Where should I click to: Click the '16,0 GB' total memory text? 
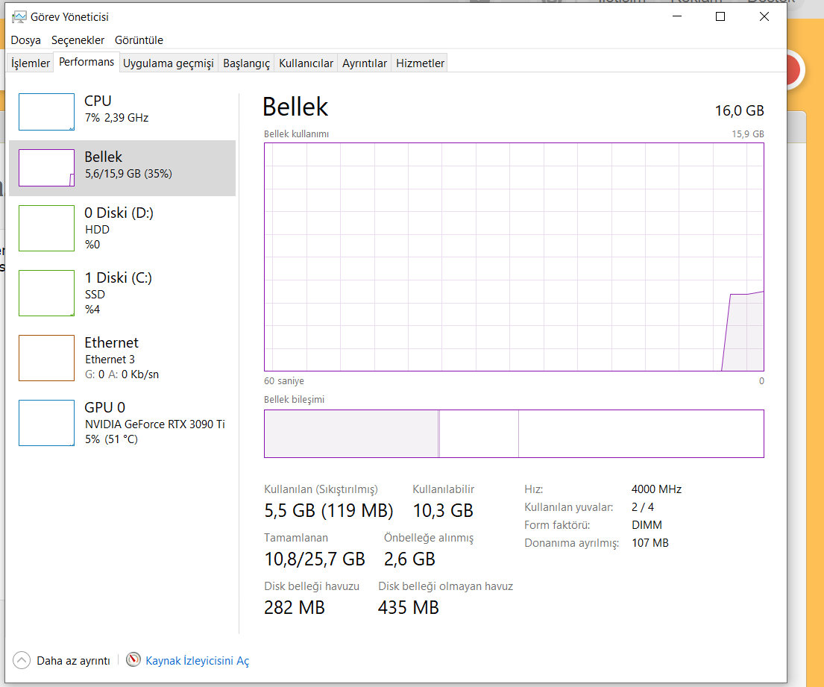pos(740,111)
